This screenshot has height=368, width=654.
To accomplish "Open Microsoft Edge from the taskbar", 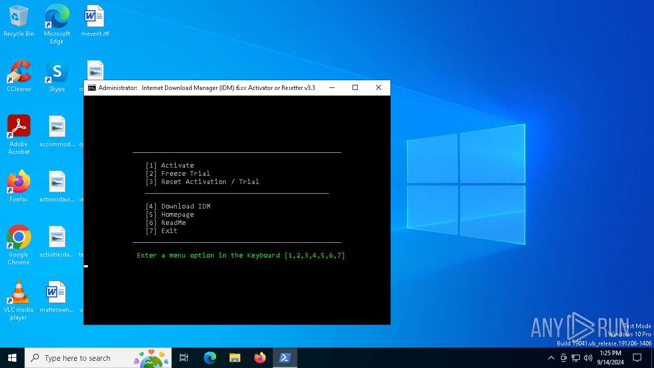I will click(210, 358).
